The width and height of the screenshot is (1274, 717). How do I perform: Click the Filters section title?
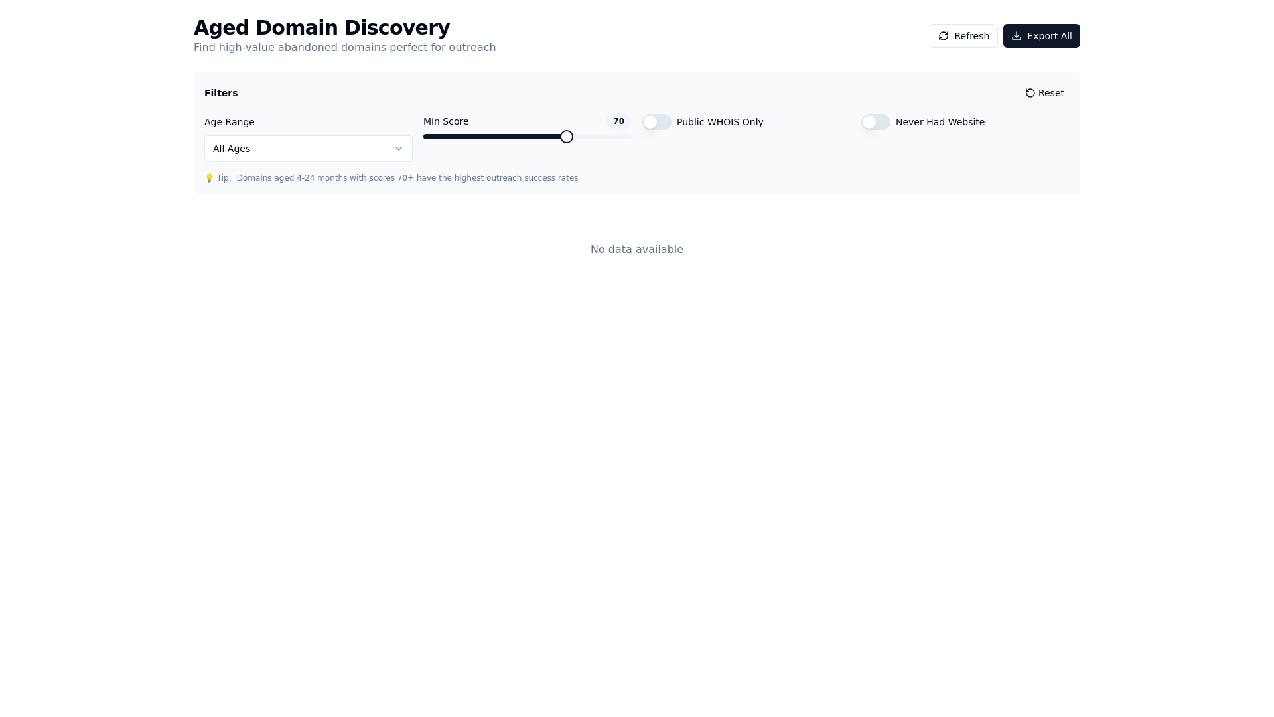tap(221, 93)
